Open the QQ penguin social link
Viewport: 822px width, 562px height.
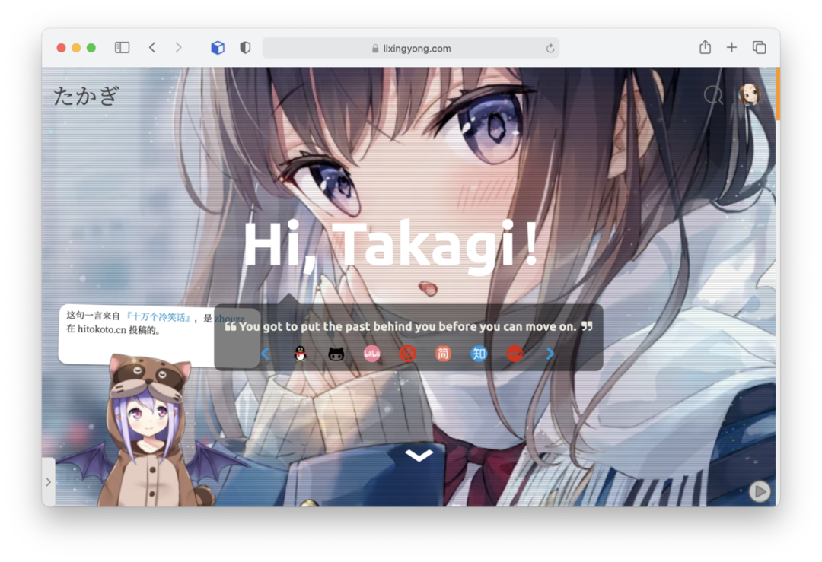(x=301, y=354)
